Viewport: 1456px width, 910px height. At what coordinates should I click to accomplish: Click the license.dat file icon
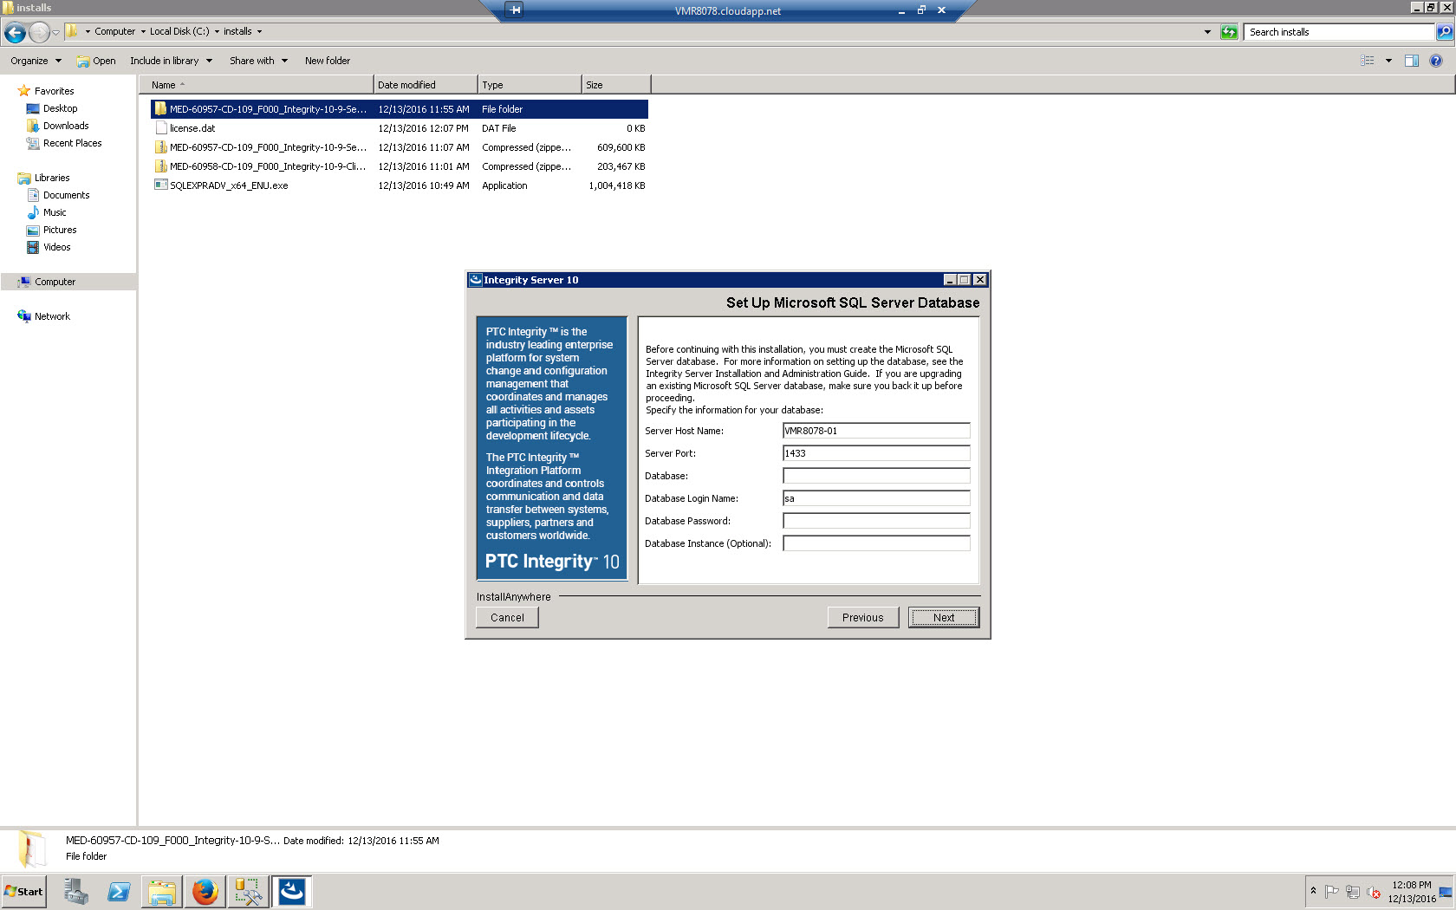161,127
